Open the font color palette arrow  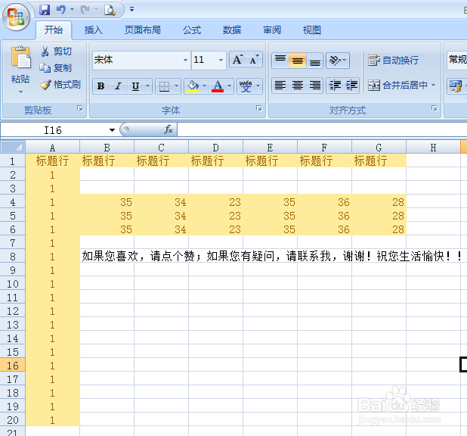pos(229,86)
